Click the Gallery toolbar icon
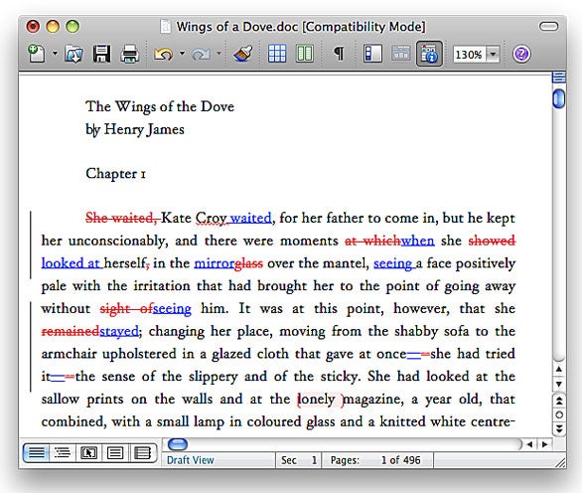Image resolution: width=582 pixels, height=493 pixels. pos(401,54)
